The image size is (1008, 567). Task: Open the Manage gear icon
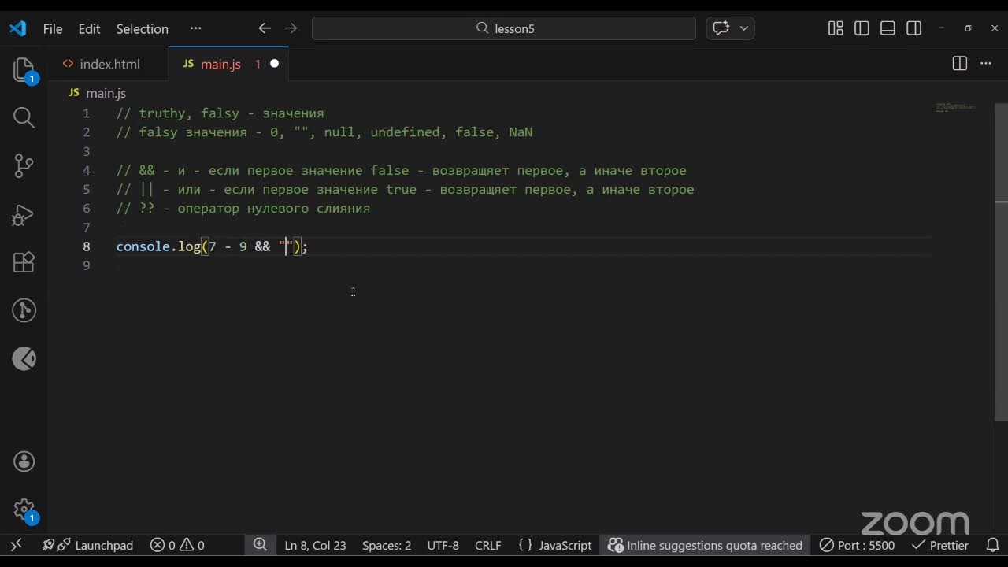pyautogui.click(x=24, y=510)
